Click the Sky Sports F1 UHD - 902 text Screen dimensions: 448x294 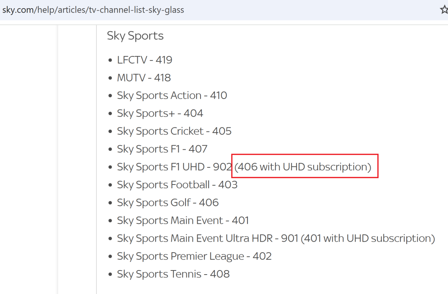(x=174, y=167)
